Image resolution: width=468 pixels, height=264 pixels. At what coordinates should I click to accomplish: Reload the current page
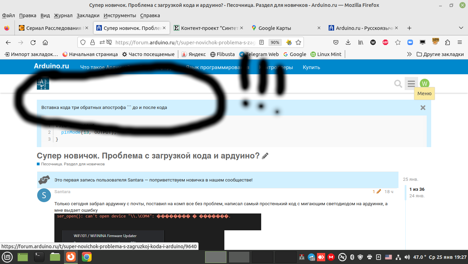[x=33, y=43]
